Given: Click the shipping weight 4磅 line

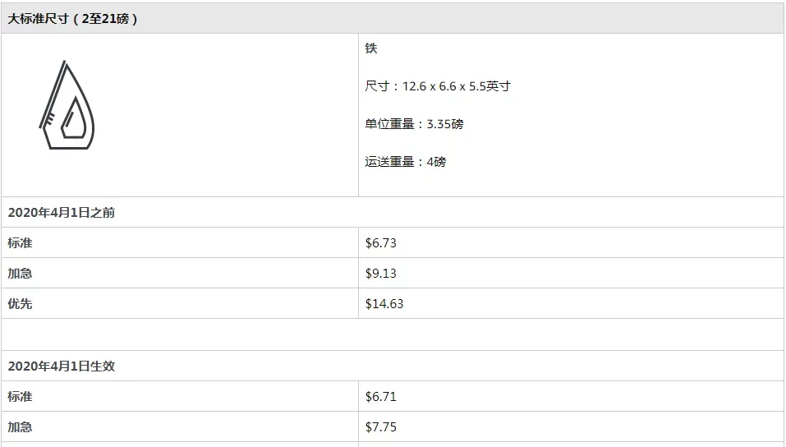Looking at the screenshot, I should pyautogui.click(x=406, y=162).
